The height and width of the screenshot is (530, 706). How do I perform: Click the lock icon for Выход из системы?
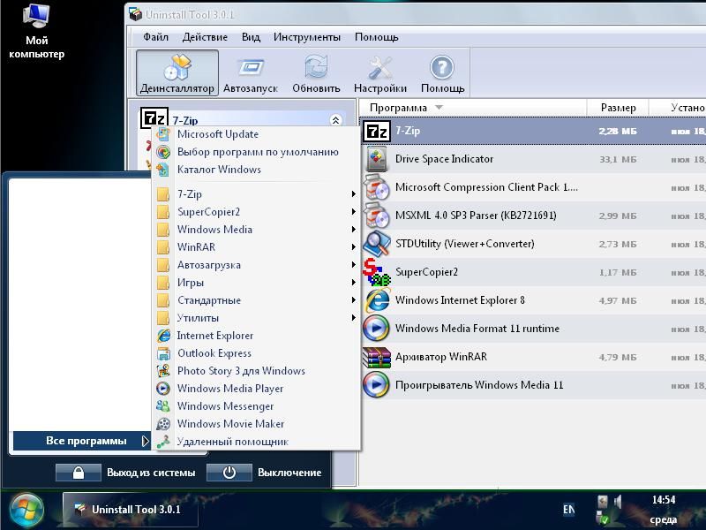[x=79, y=473]
